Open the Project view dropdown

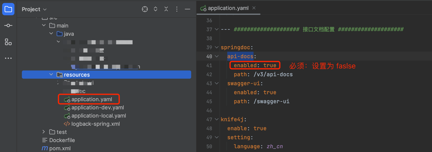coord(34,9)
